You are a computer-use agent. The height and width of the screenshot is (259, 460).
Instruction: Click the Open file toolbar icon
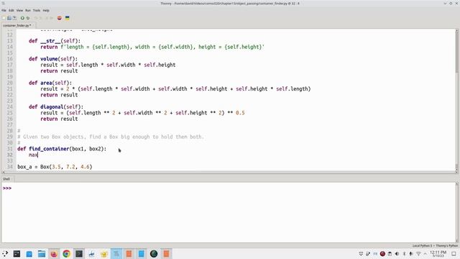[x=9, y=18]
